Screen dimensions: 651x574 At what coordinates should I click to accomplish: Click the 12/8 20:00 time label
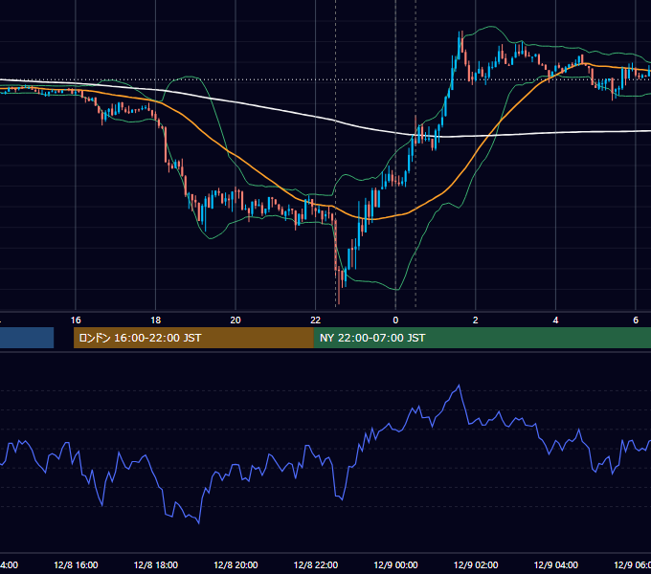pyautogui.click(x=236, y=564)
